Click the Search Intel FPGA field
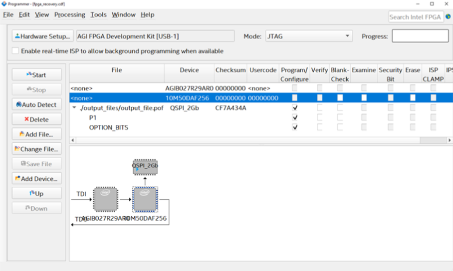 416,17
